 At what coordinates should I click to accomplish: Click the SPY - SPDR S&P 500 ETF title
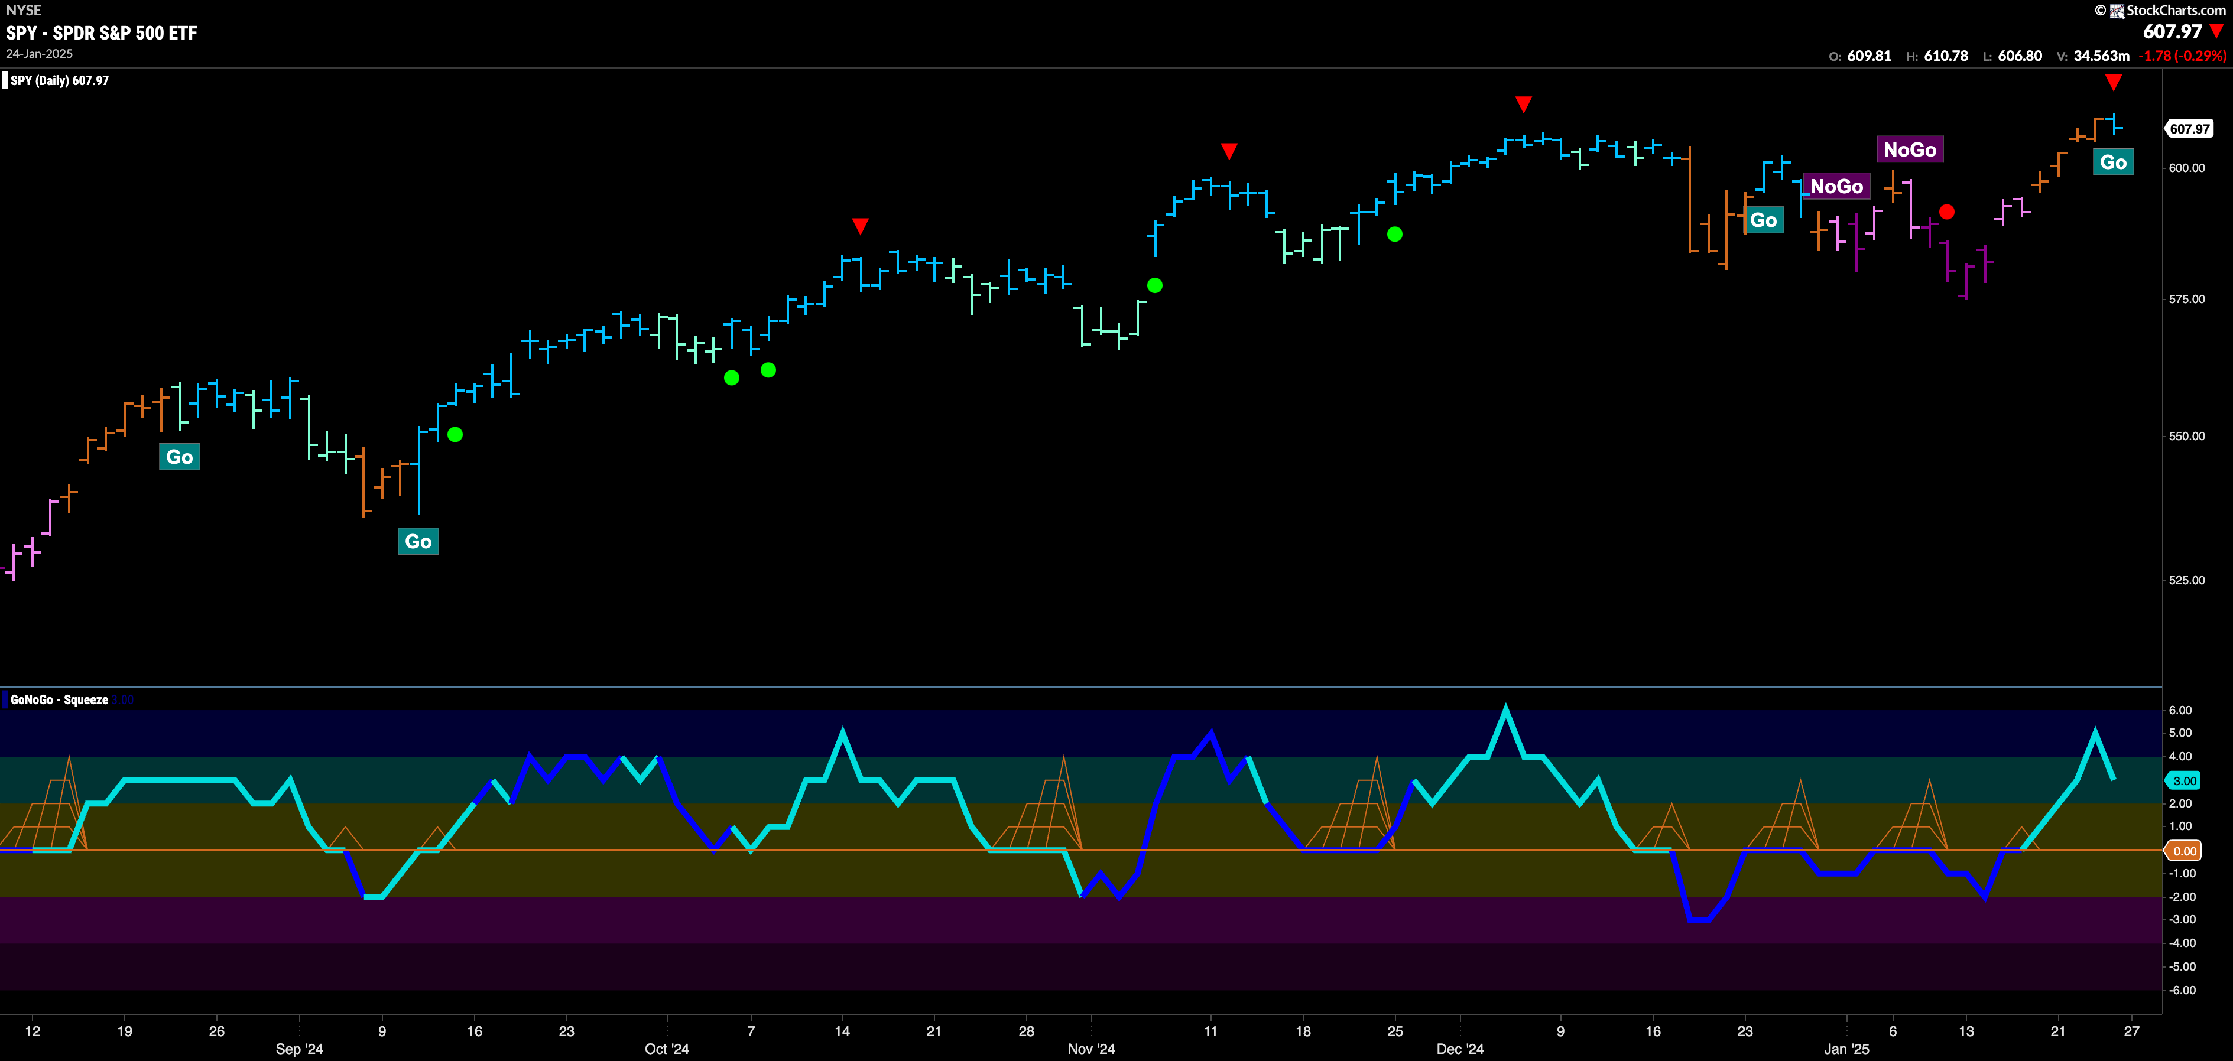(x=102, y=33)
